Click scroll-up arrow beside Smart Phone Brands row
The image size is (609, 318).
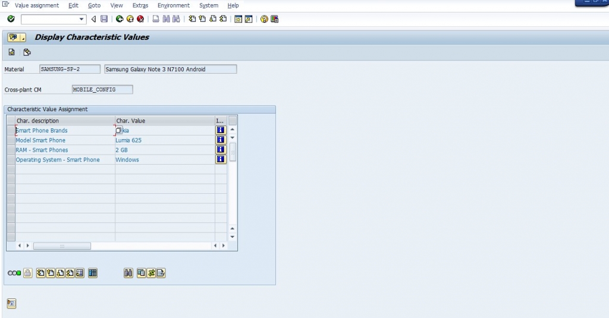point(233,130)
